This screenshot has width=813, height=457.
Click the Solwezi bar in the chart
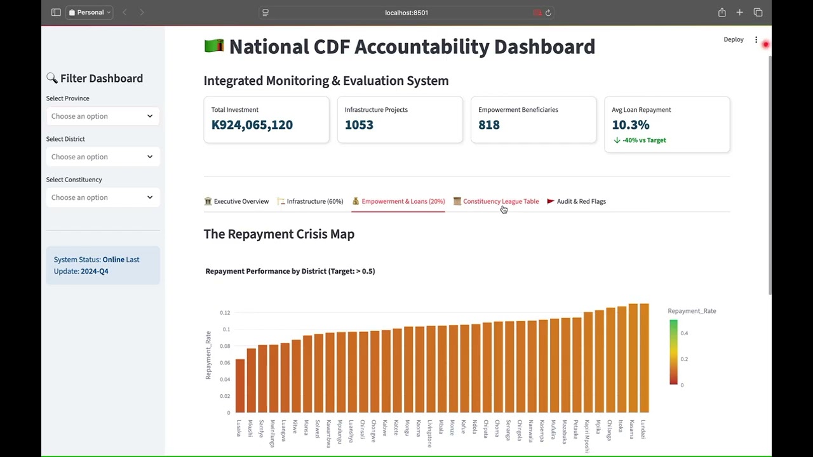(x=318, y=373)
